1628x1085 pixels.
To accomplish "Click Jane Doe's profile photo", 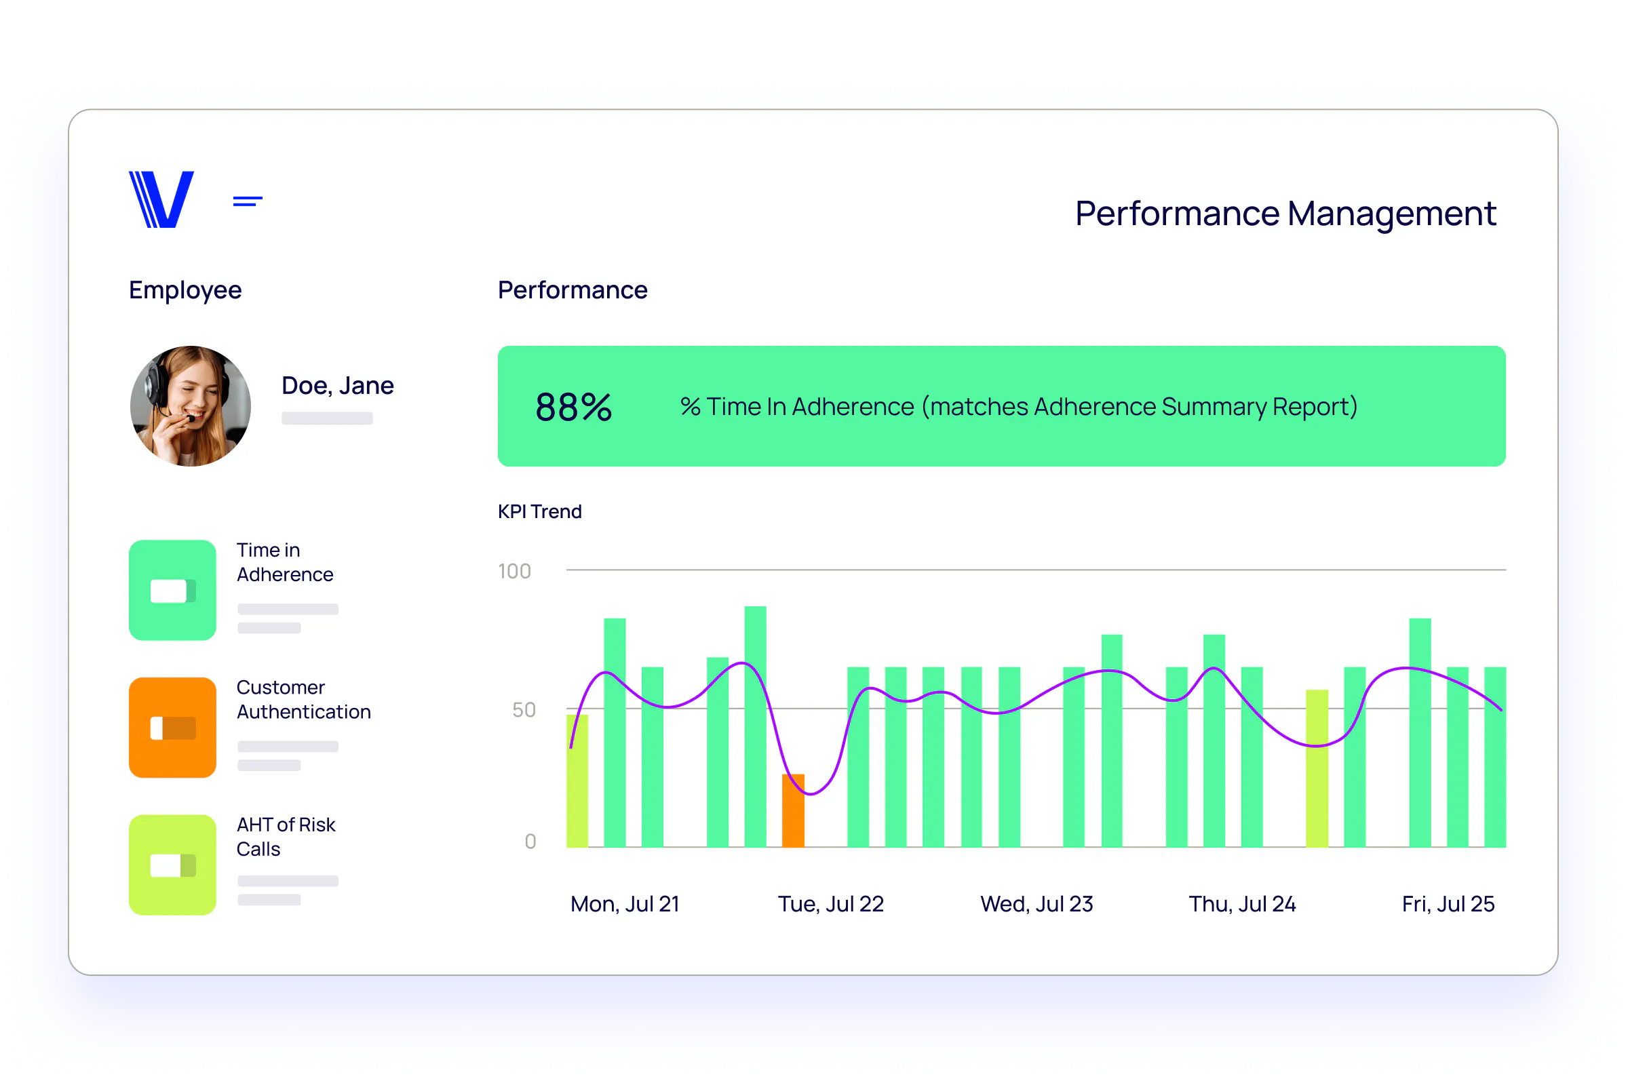I will coord(191,406).
